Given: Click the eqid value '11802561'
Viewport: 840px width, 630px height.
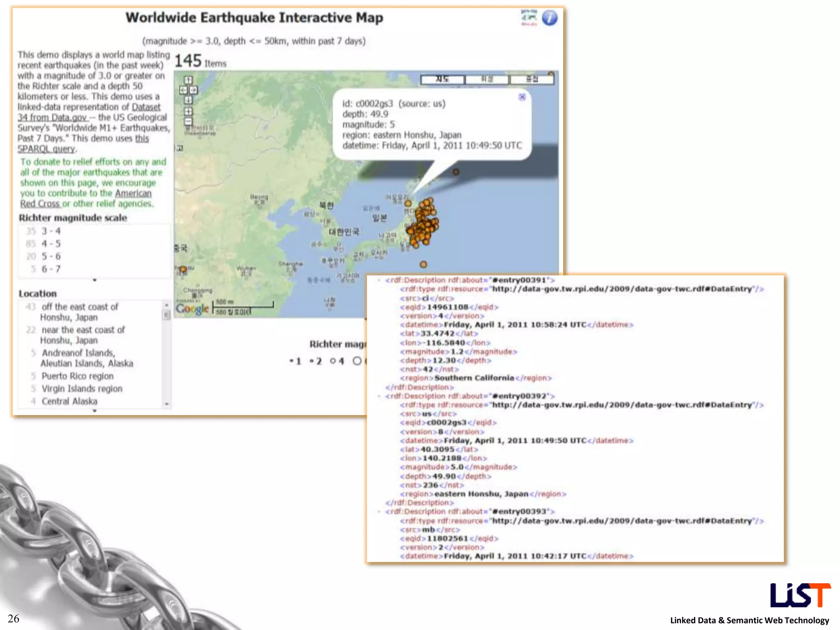Looking at the screenshot, I should (x=447, y=539).
